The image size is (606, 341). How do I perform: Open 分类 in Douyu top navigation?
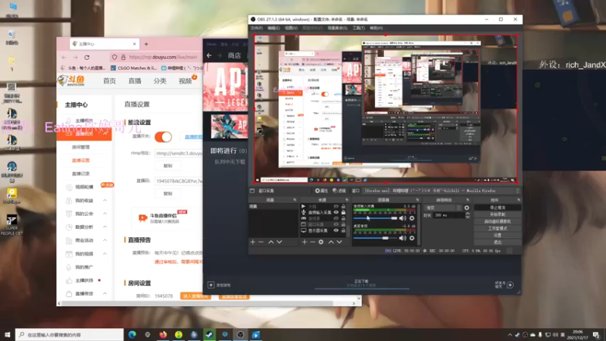[160, 81]
